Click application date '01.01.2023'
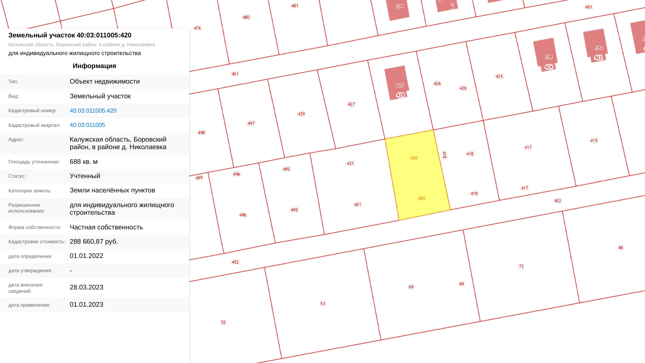645x363 pixels. (87, 305)
